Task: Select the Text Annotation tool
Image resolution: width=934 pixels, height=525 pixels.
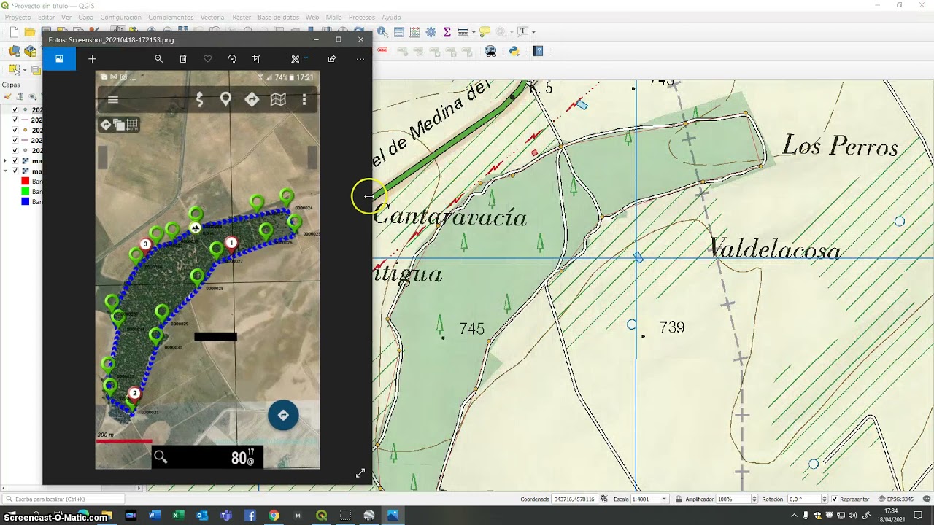Action: (523, 32)
